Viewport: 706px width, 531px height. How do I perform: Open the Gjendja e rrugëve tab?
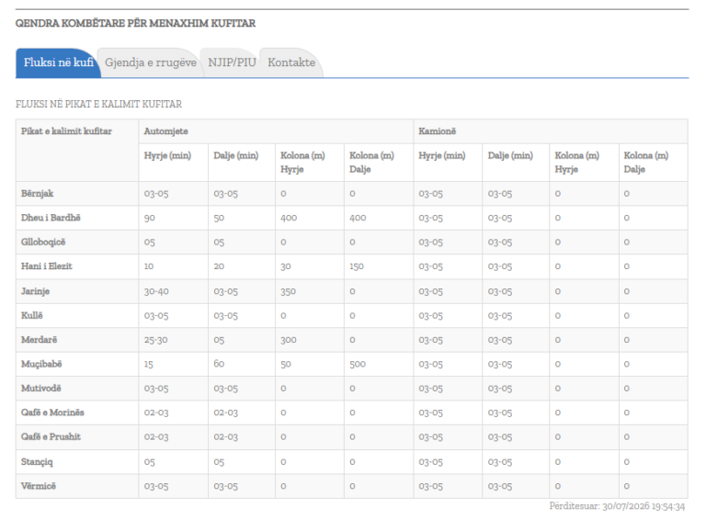(151, 62)
